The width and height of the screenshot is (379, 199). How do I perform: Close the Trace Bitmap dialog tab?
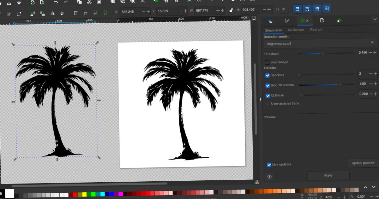307,21
